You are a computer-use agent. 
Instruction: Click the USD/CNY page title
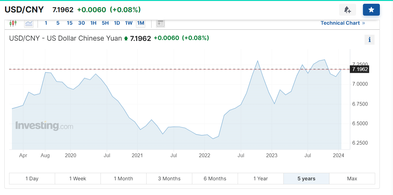tap(24, 10)
